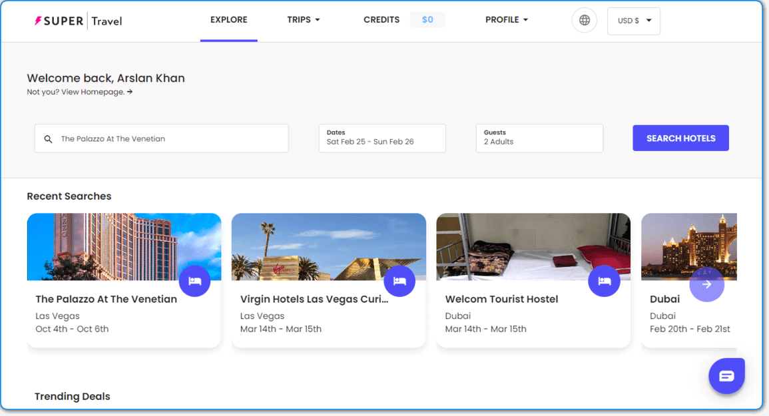Open the USD $ currency dropdown

634,21
